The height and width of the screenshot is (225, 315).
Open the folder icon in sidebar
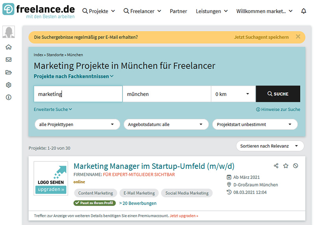[x=8, y=72]
